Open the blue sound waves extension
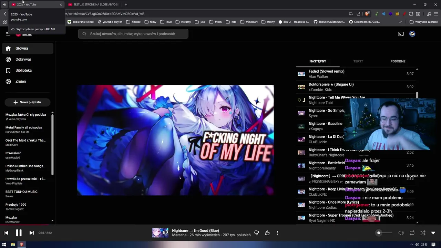 [383, 14]
